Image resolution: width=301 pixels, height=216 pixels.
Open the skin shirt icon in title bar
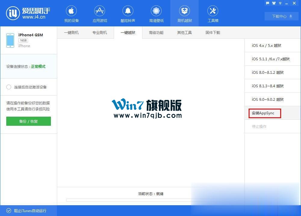[274, 3]
